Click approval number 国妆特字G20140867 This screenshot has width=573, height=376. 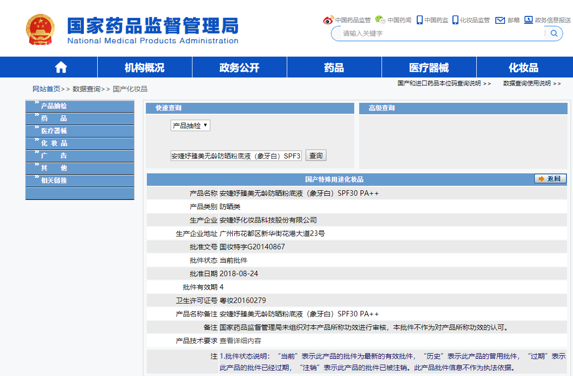coord(252,247)
